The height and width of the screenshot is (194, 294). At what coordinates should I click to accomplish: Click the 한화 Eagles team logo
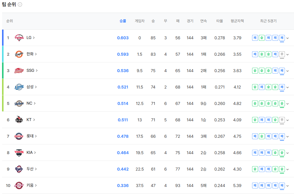(19, 54)
